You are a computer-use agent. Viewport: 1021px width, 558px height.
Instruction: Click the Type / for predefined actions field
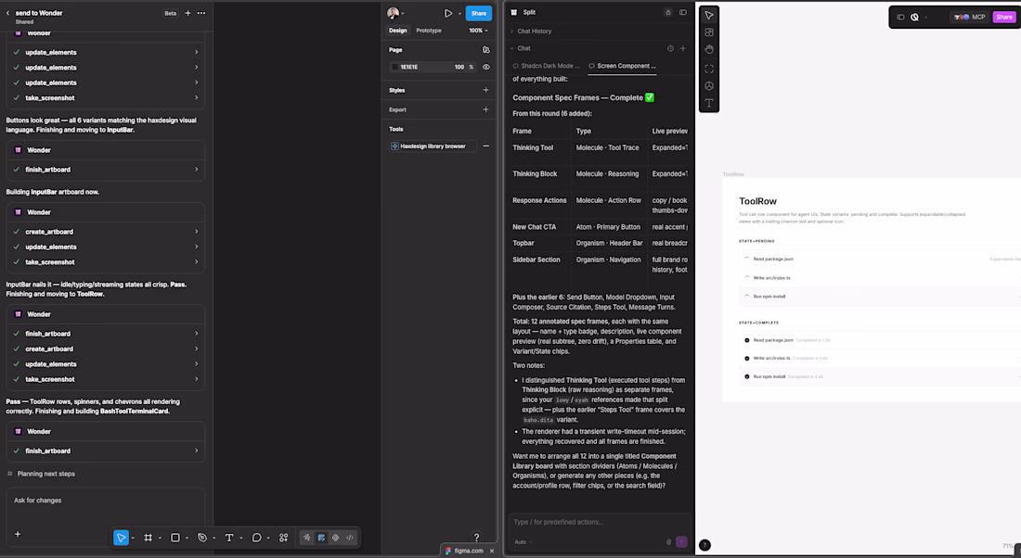(x=599, y=522)
